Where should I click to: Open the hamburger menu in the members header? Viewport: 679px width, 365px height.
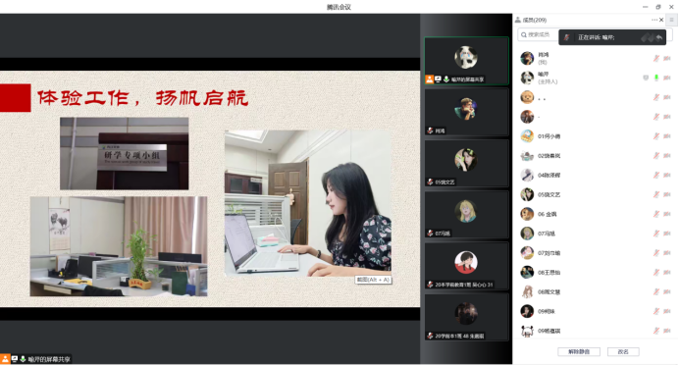point(671,20)
